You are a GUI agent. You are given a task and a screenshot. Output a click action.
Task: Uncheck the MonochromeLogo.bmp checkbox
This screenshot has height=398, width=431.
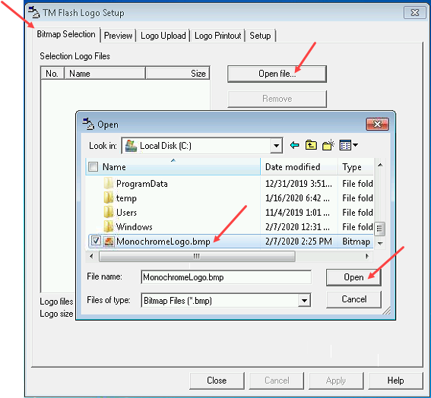[96, 241]
